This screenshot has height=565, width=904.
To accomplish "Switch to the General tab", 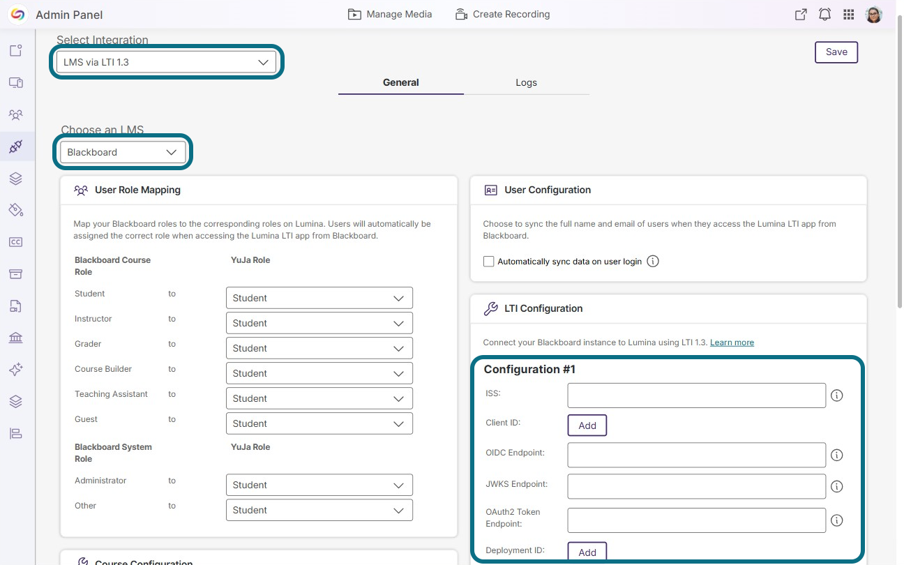I will 401,82.
